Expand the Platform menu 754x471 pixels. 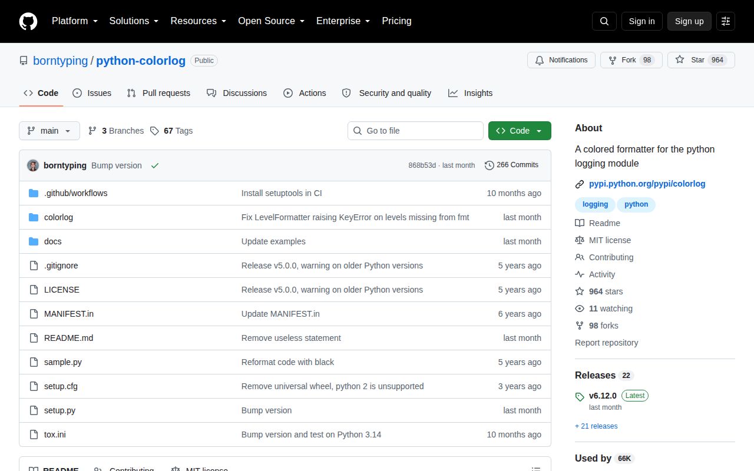[74, 21]
